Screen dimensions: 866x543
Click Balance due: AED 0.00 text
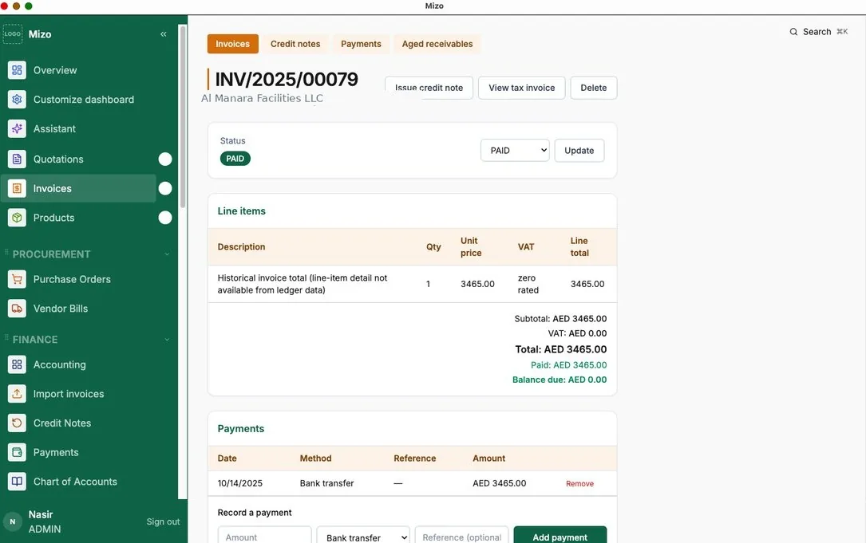(x=560, y=380)
